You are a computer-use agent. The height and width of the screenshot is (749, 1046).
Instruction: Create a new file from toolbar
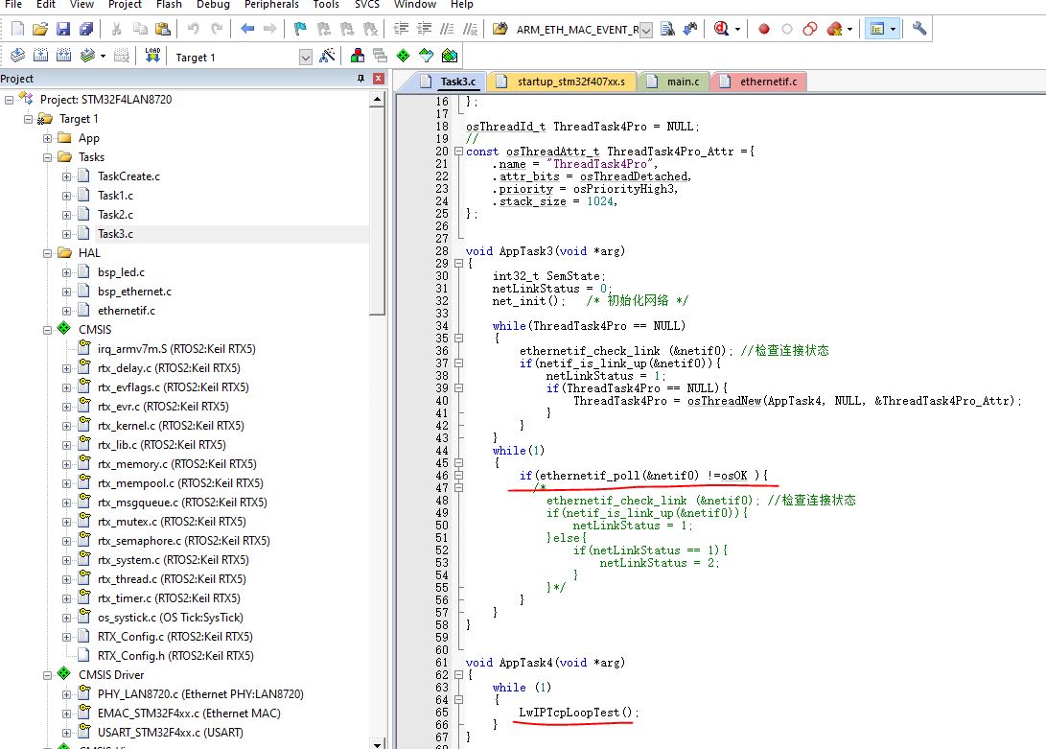coord(18,29)
